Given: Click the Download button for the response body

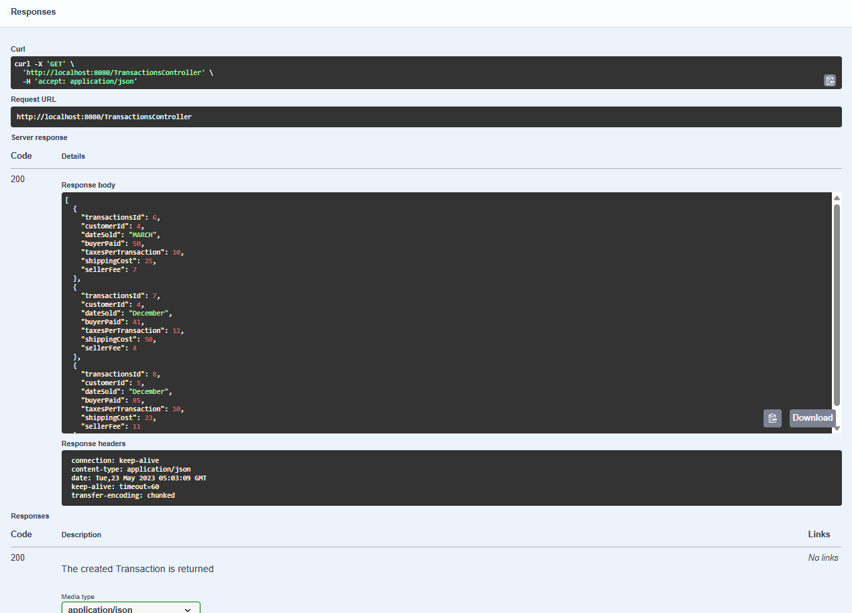Looking at the screenshot, I should (812, 417).
